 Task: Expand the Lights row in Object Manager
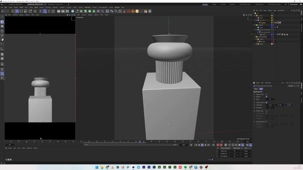[x=257, y=44]
